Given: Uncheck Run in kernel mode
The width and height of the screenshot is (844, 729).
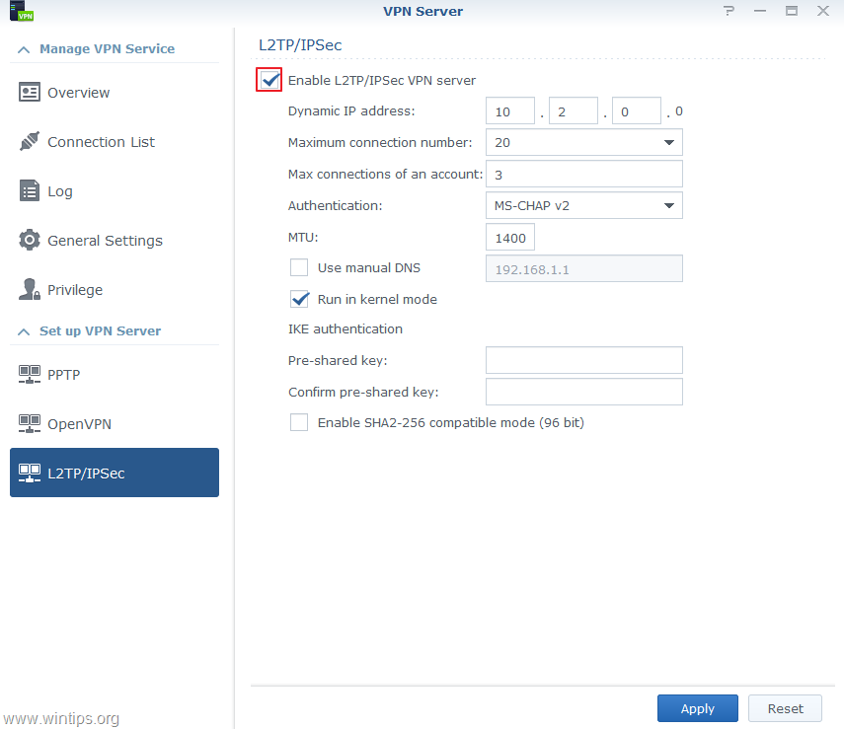Looking at the screenshot, I should (x=299, y=299).
